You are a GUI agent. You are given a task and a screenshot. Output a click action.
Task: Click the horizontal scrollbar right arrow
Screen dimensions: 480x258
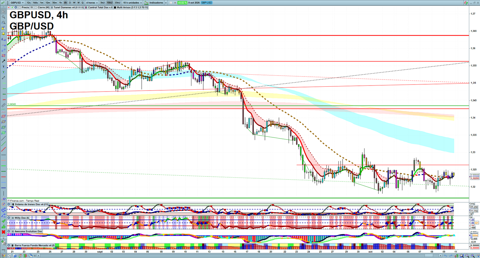point(440,256)
